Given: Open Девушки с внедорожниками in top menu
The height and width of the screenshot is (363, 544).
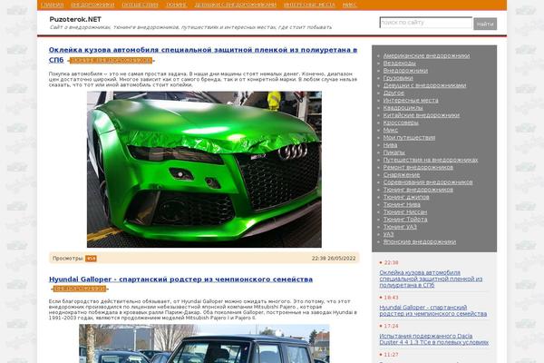Looking at the screenshot, I should [235, 5].
